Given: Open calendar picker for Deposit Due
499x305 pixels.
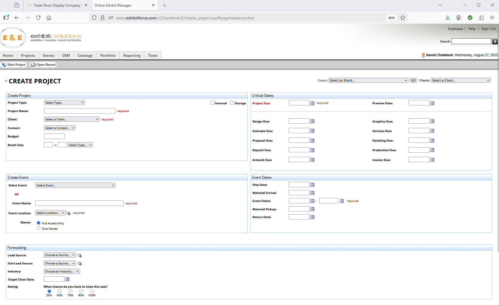Looking at the screenshot, I should click(312, 150).
